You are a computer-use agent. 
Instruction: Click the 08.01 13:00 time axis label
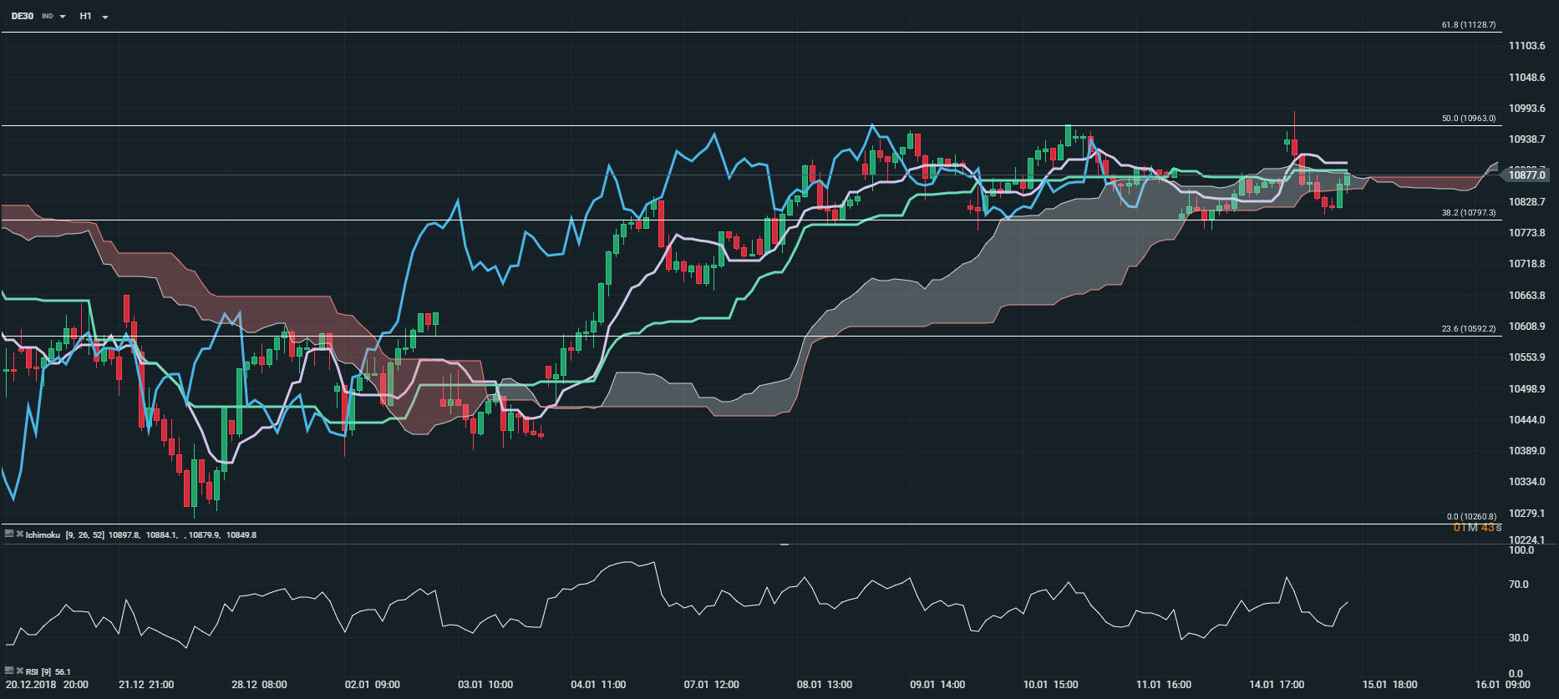coord(824,685)
